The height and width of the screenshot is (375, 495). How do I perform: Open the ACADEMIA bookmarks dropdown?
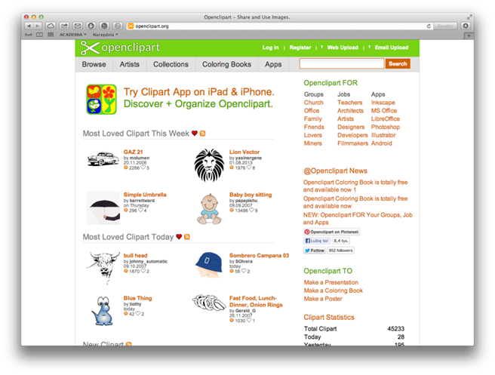point(73,35)
